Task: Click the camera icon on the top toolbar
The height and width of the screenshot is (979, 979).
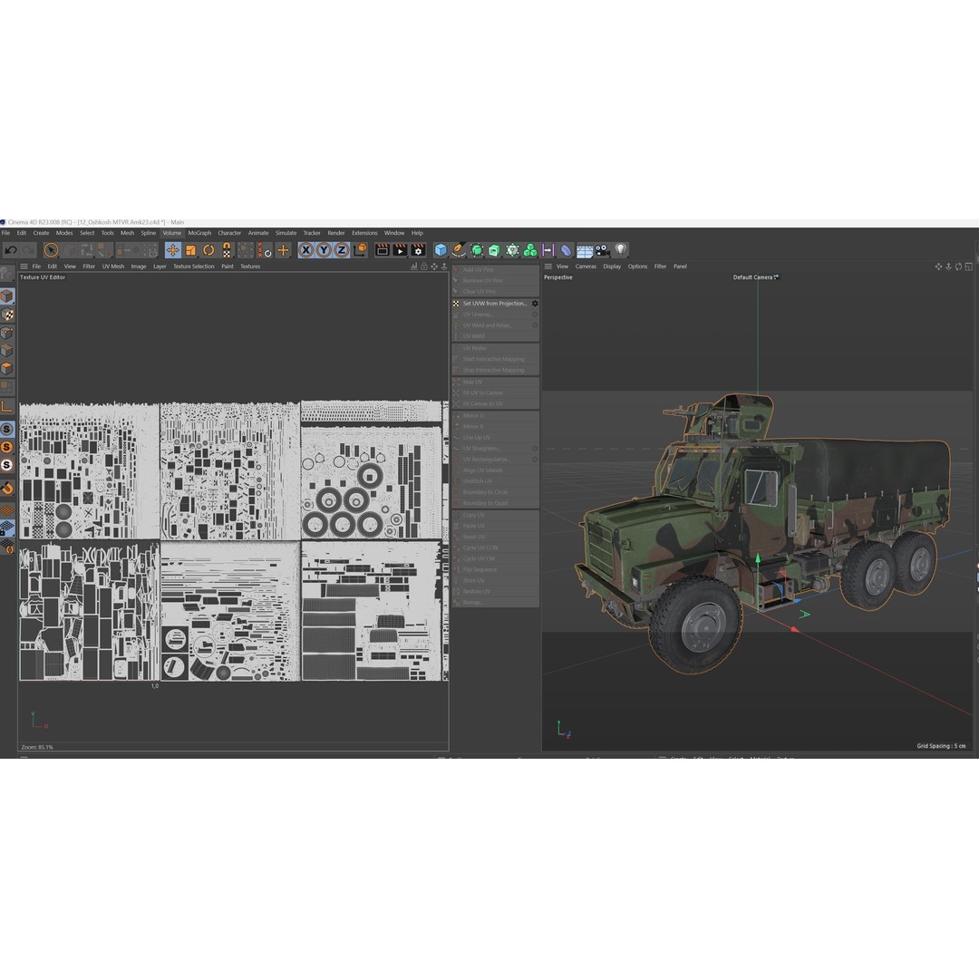Action: pos(602,250)
